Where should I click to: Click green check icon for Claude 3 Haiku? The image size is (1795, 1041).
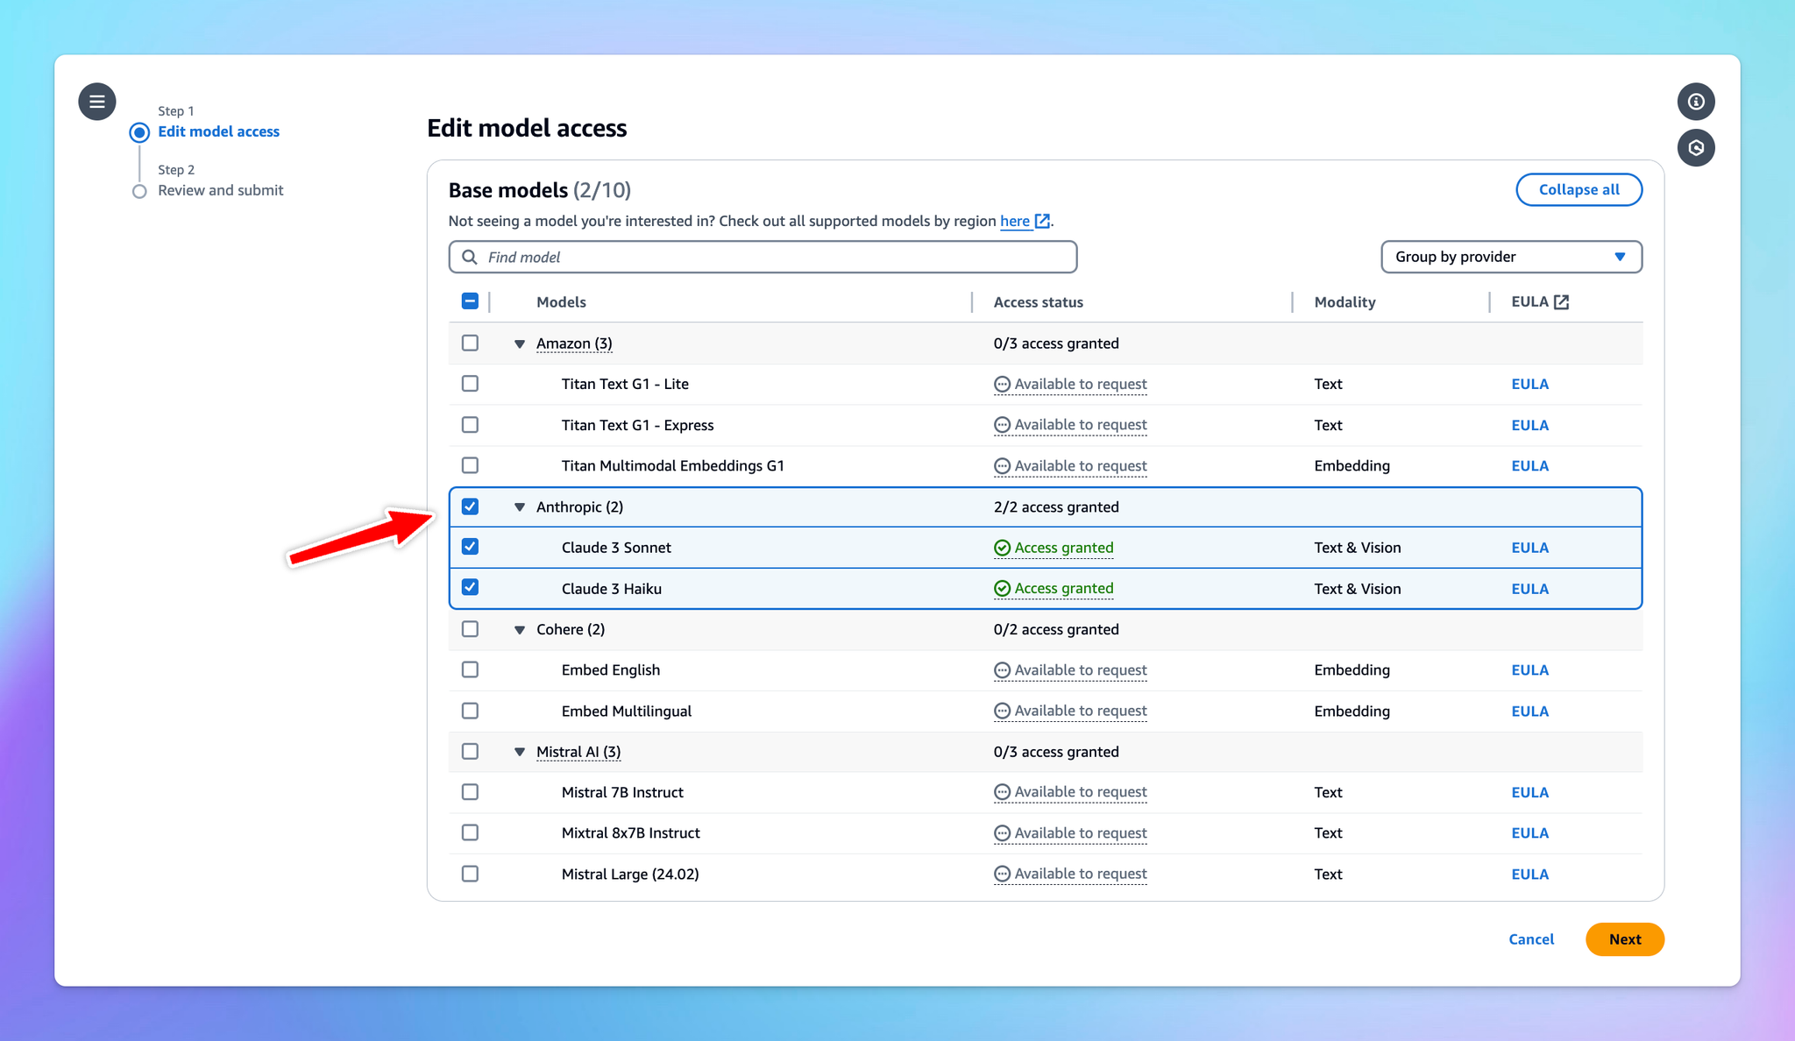pos(1002,589)
